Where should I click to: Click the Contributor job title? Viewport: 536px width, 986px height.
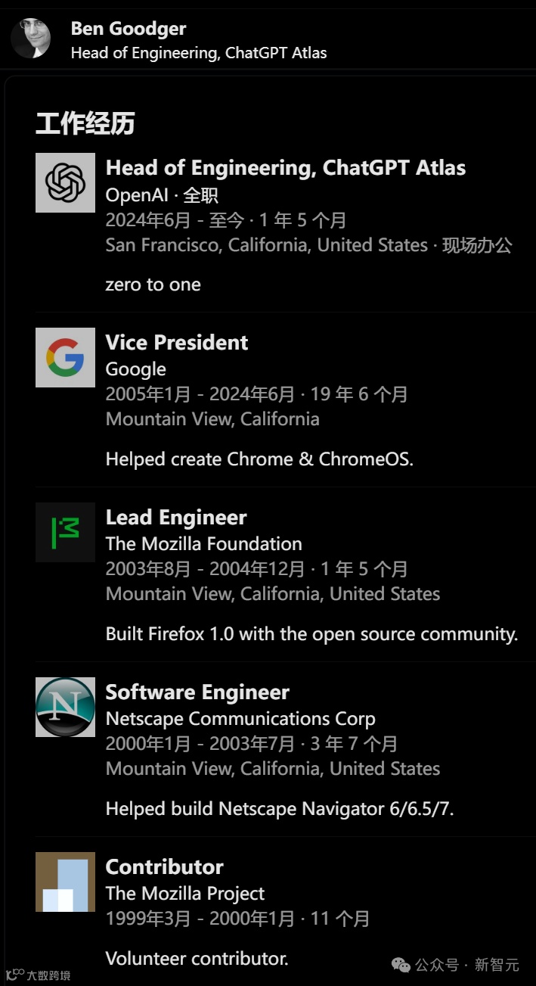(x=164, y=867)
